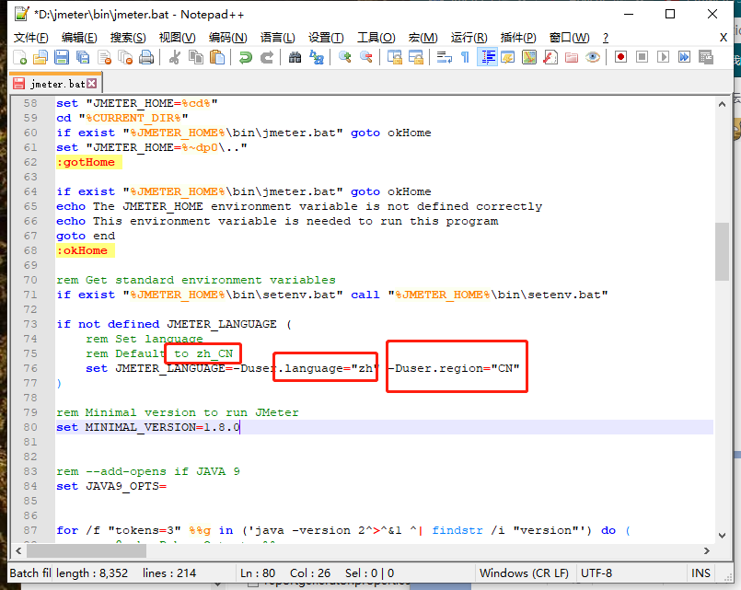The height and width of the screenshot is (590, 741).
Task: Open the Replace dialog icon
Action: point(316,57)
